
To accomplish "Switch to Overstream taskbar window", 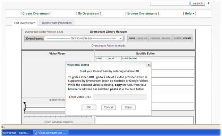I will pyautogui.click(x=16, y=133).
